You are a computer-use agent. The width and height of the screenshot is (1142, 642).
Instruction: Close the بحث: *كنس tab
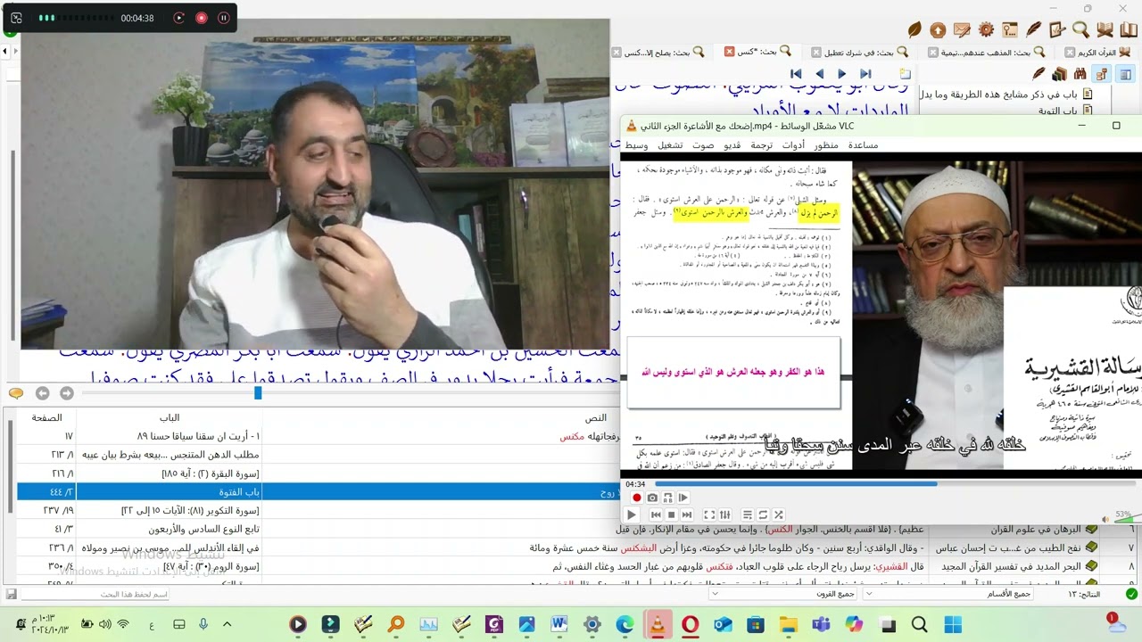click(x=729, y=52)
